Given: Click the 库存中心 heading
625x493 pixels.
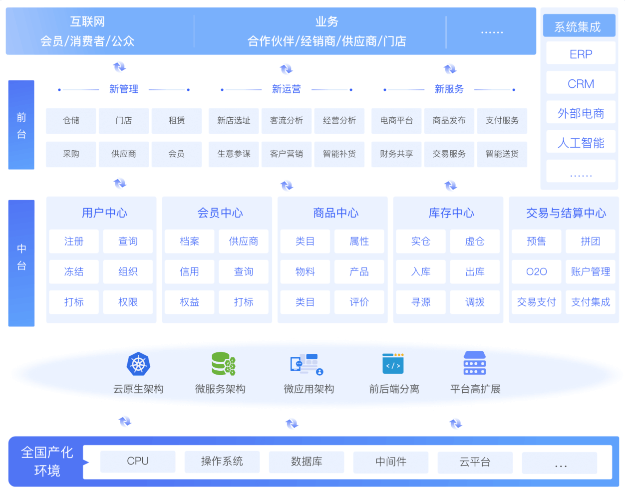Looking at the screenshot, I should pos(452,213).
